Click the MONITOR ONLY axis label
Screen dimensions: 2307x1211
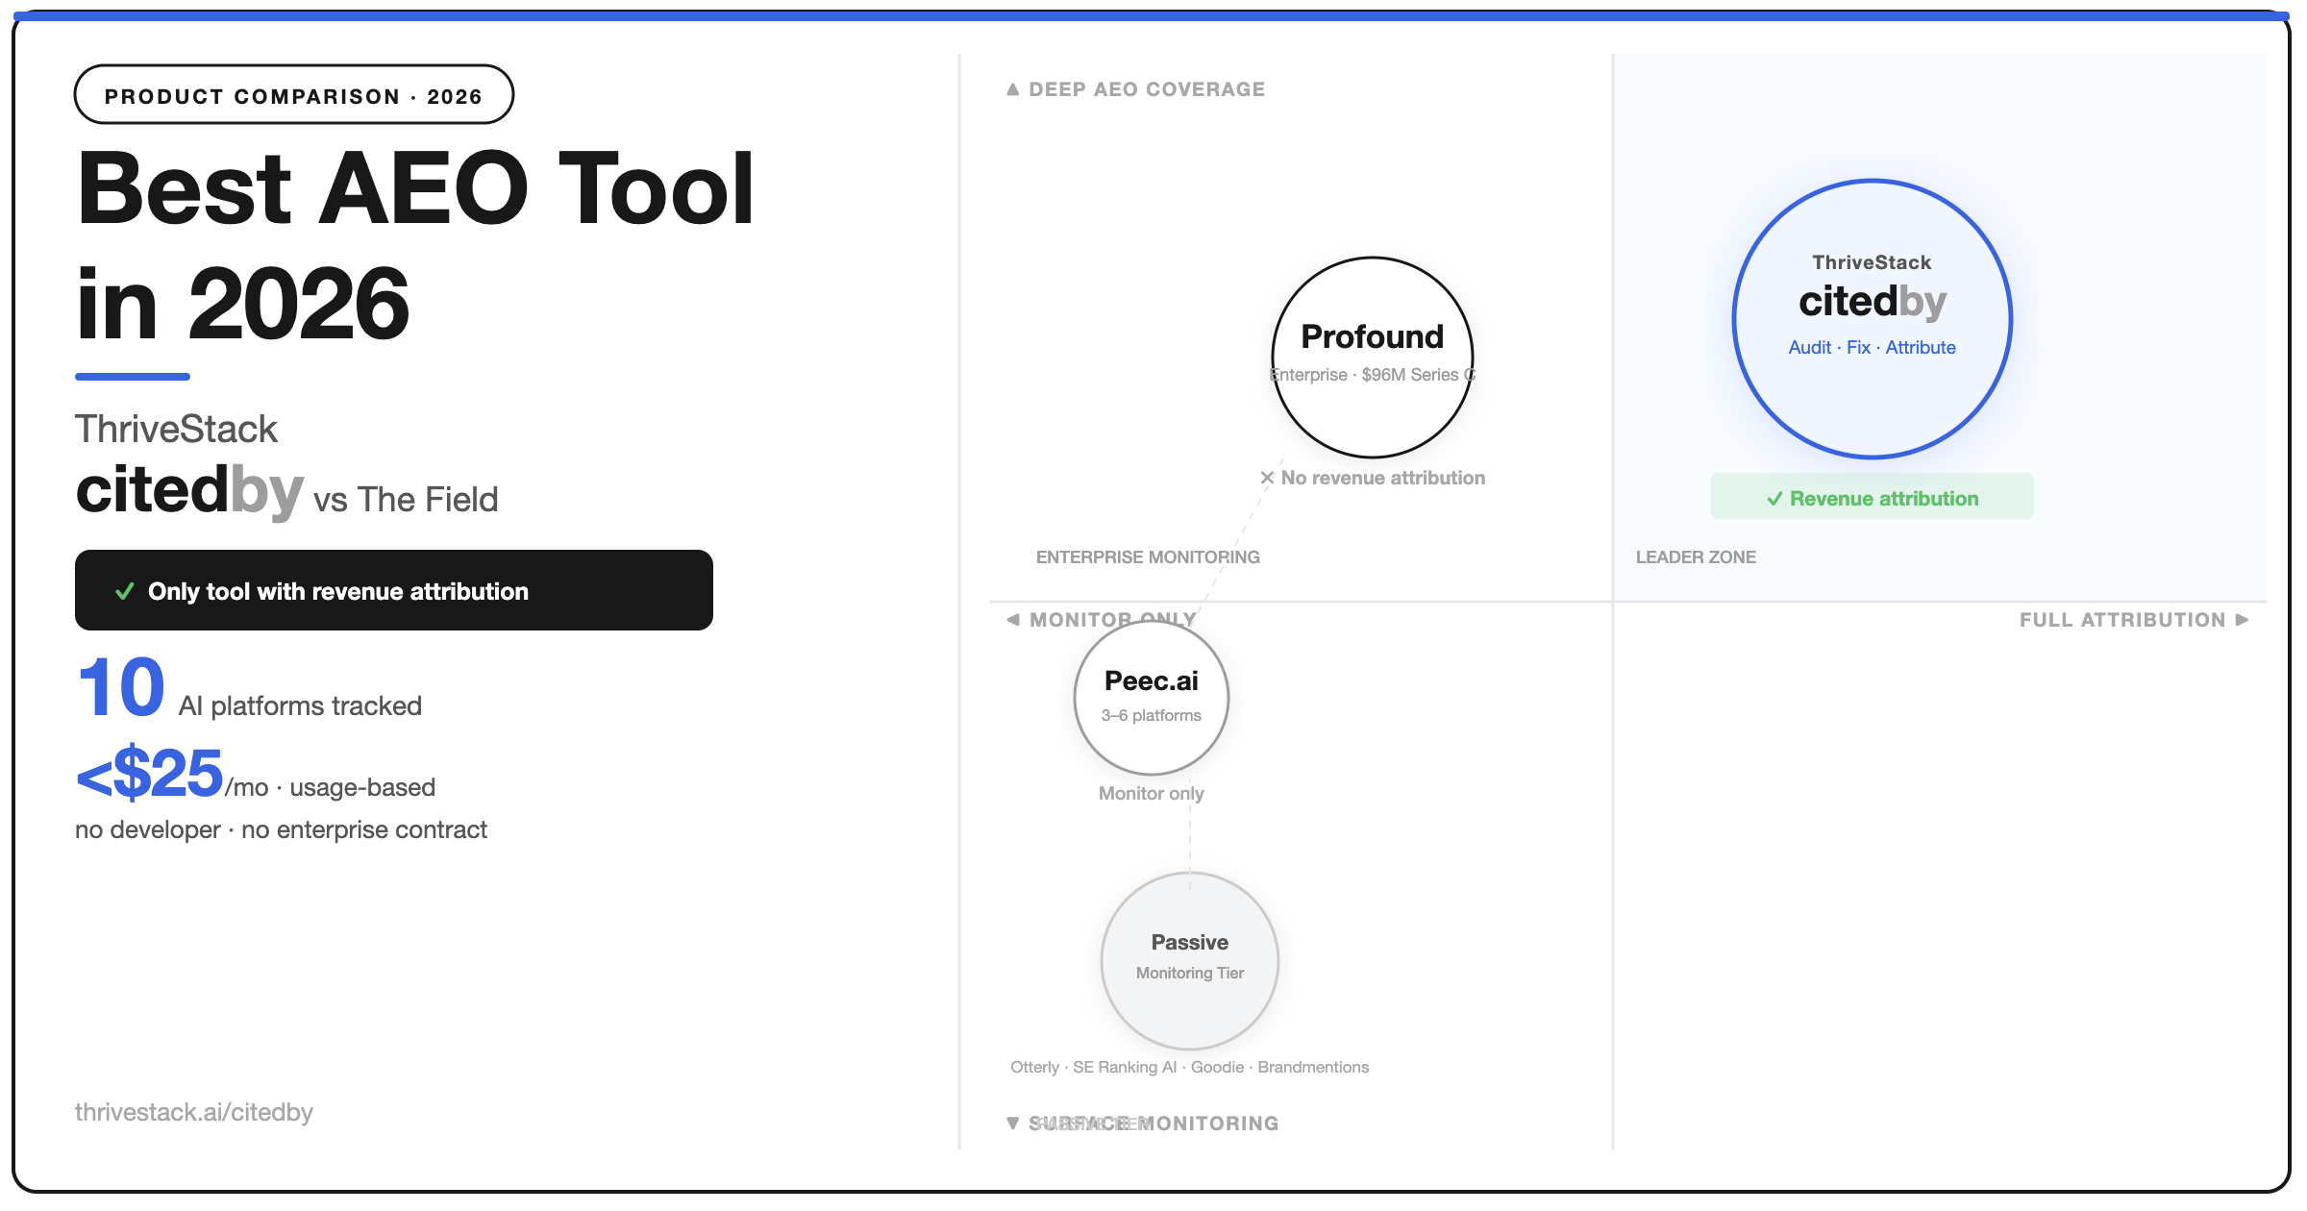pos(1113,620)
